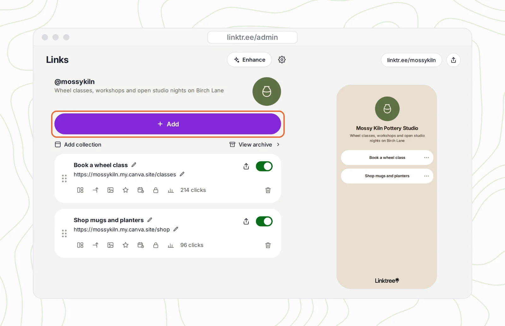
Task: Click the star icon for 'Book a wheel class'
Action: coord(126,190)
